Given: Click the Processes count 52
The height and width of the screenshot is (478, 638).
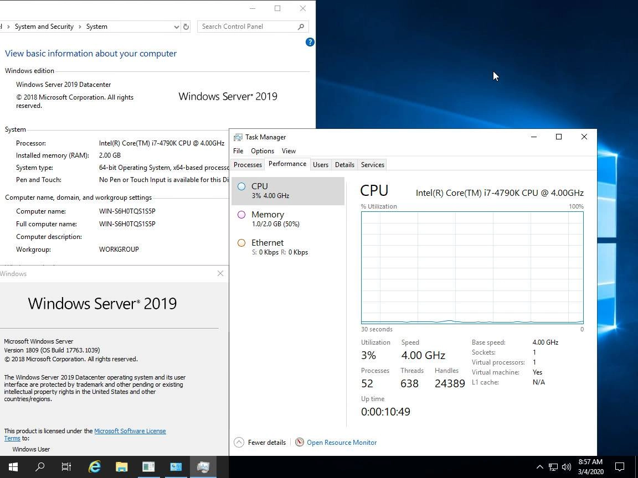Looking at the screenshot, I should 367,383.
